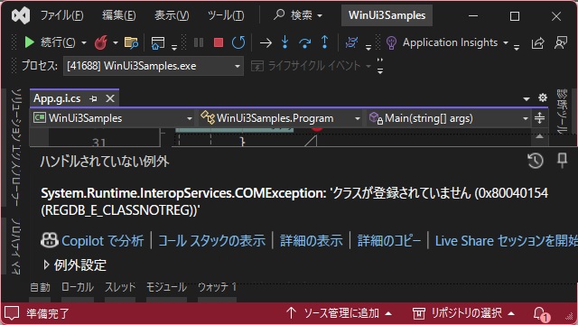The height and width of the screenshot is (325, 578).
Task: Switch to the ウォッチ 1 tab
Action: point(217,287)
